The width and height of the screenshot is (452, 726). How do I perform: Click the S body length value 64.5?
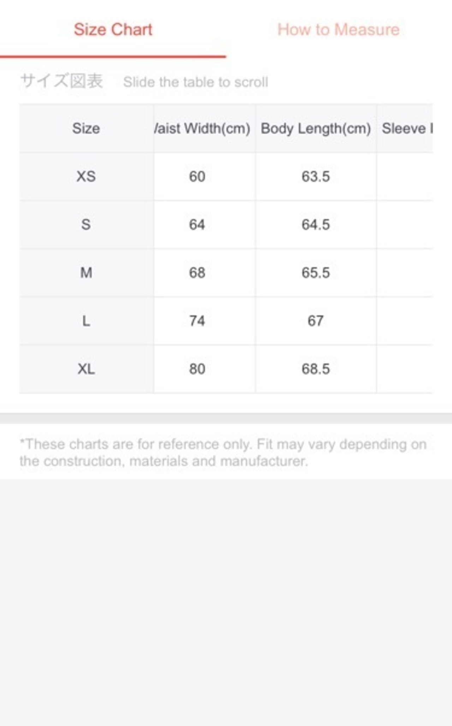click(316, 225)
